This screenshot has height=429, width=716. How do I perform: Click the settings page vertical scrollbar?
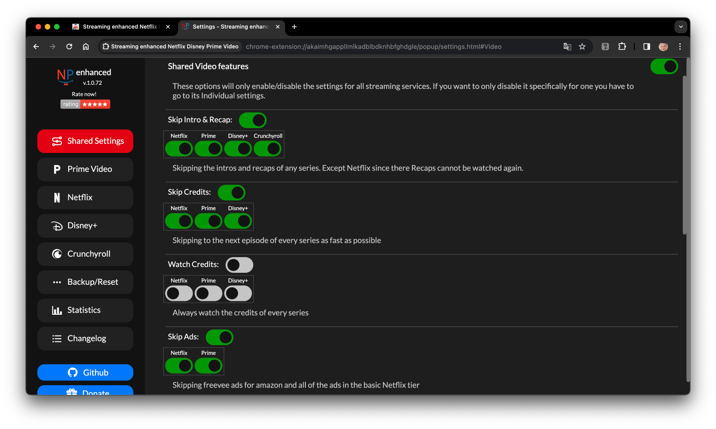pos(685,154)
